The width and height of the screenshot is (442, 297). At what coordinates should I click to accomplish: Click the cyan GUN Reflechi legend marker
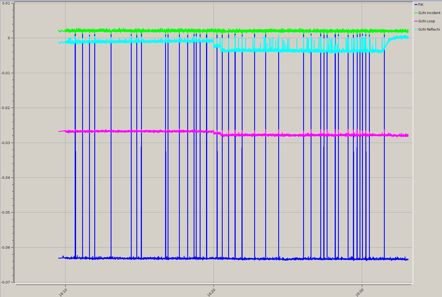(416, 30)
